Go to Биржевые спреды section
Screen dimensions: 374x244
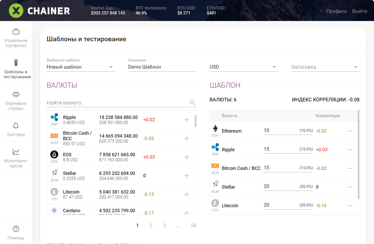(16, 100)
